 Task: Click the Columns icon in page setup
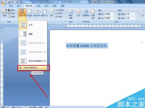52,14
